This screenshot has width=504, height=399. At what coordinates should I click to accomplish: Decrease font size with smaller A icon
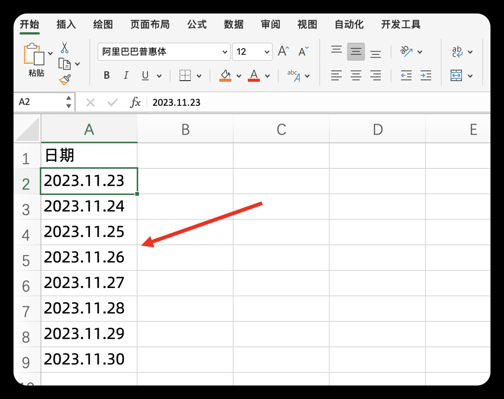(x=303, y=51)
